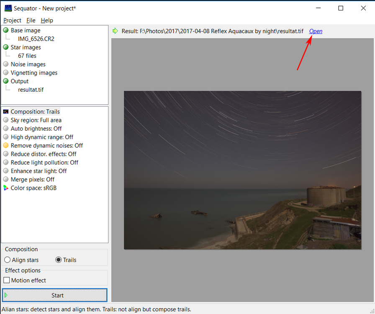Click the green Output status dot
This screenshot has height=314, width=375.
click(x=6, y=81)
